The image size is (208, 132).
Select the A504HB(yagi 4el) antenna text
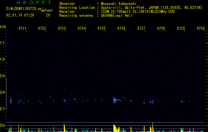(x=117, y=16)
